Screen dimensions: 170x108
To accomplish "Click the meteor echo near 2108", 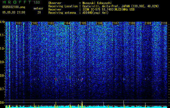I will (124, 79).
